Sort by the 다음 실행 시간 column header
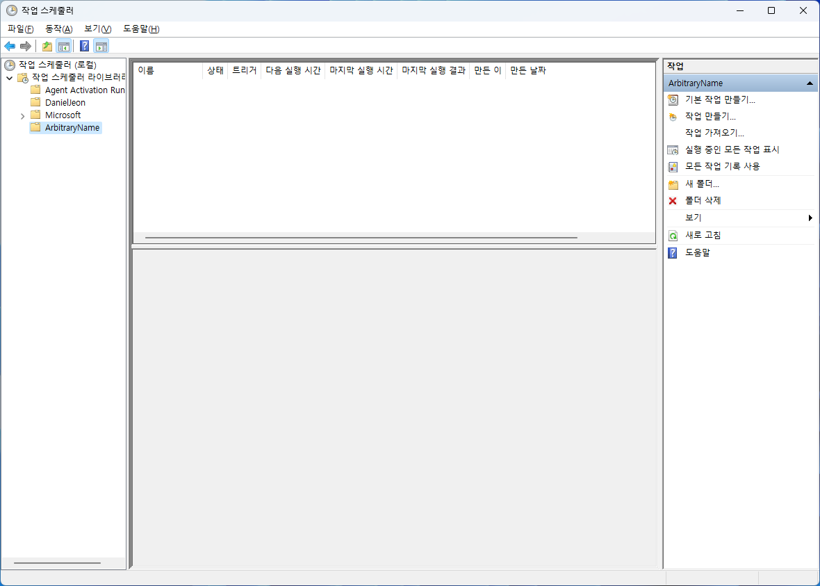This screenshot has height=586, width=820. 293,71
